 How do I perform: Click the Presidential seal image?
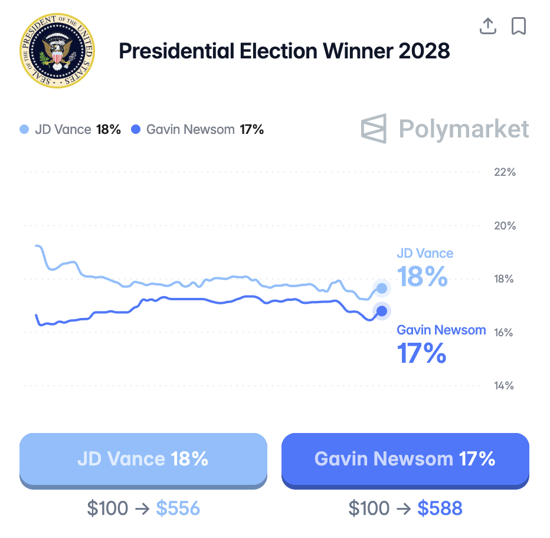pyautogui.click(x=56, y=51)
